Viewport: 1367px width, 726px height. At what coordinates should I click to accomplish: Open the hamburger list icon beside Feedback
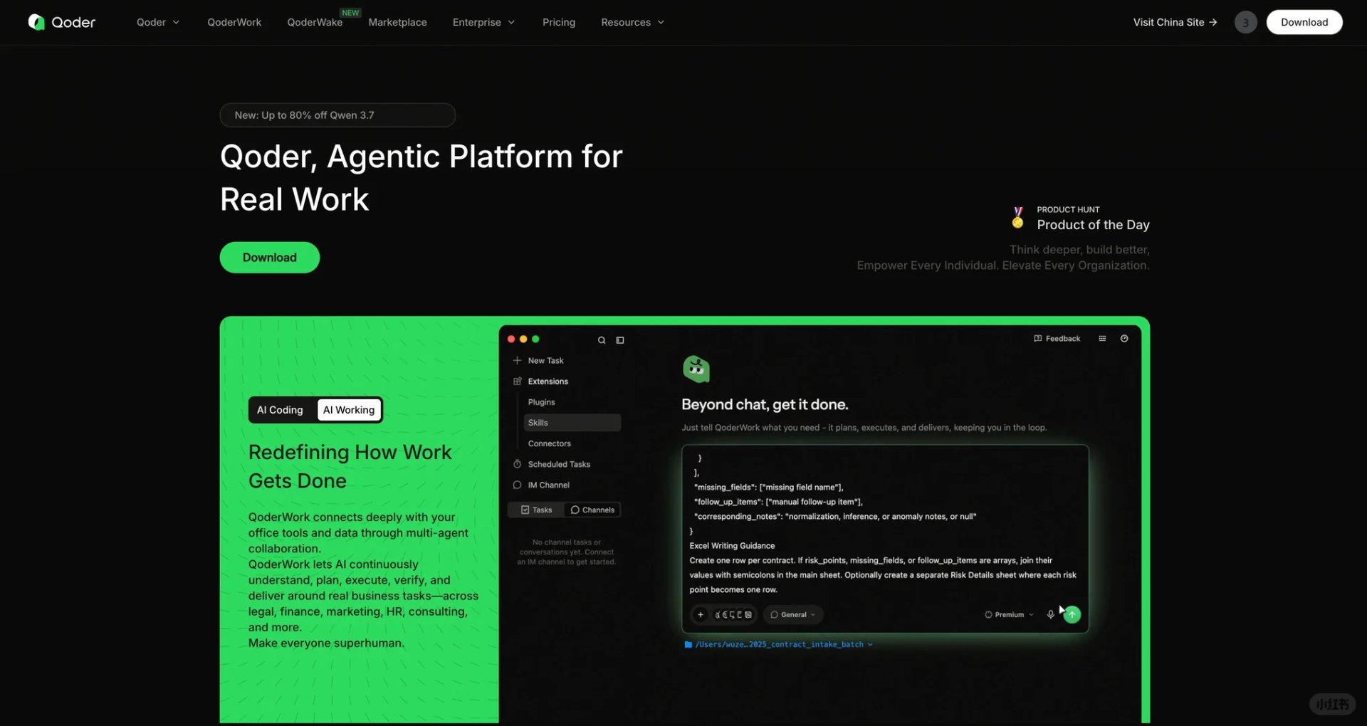[1102, 339]
